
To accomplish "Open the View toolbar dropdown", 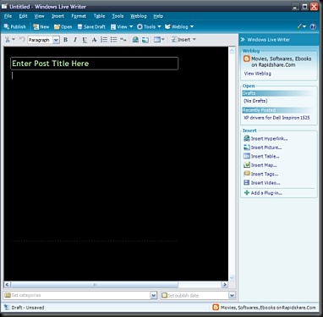I will pos(122,27).
